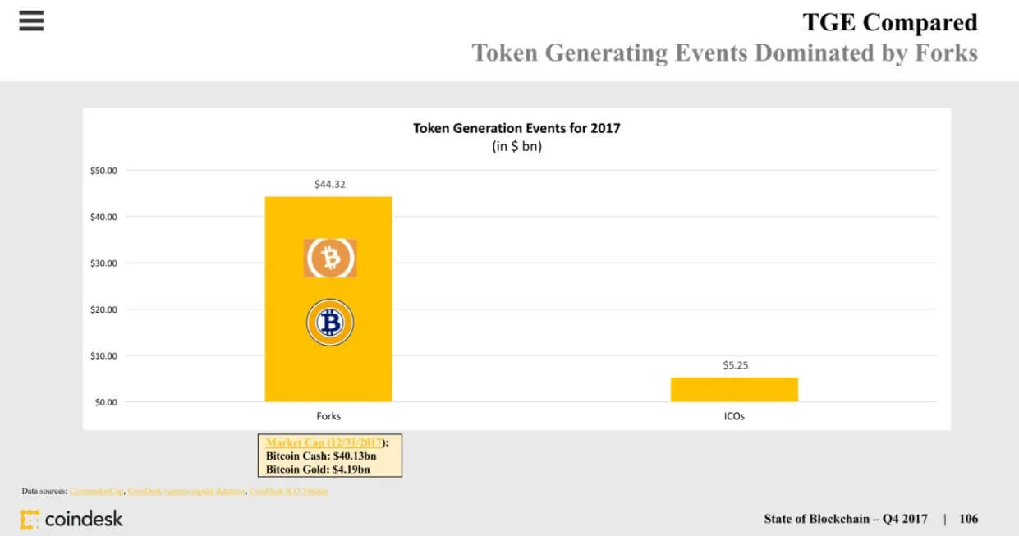Open the hamburger menu
The height and width of the screenshot is (536, 1019).
tap(31, 21)
